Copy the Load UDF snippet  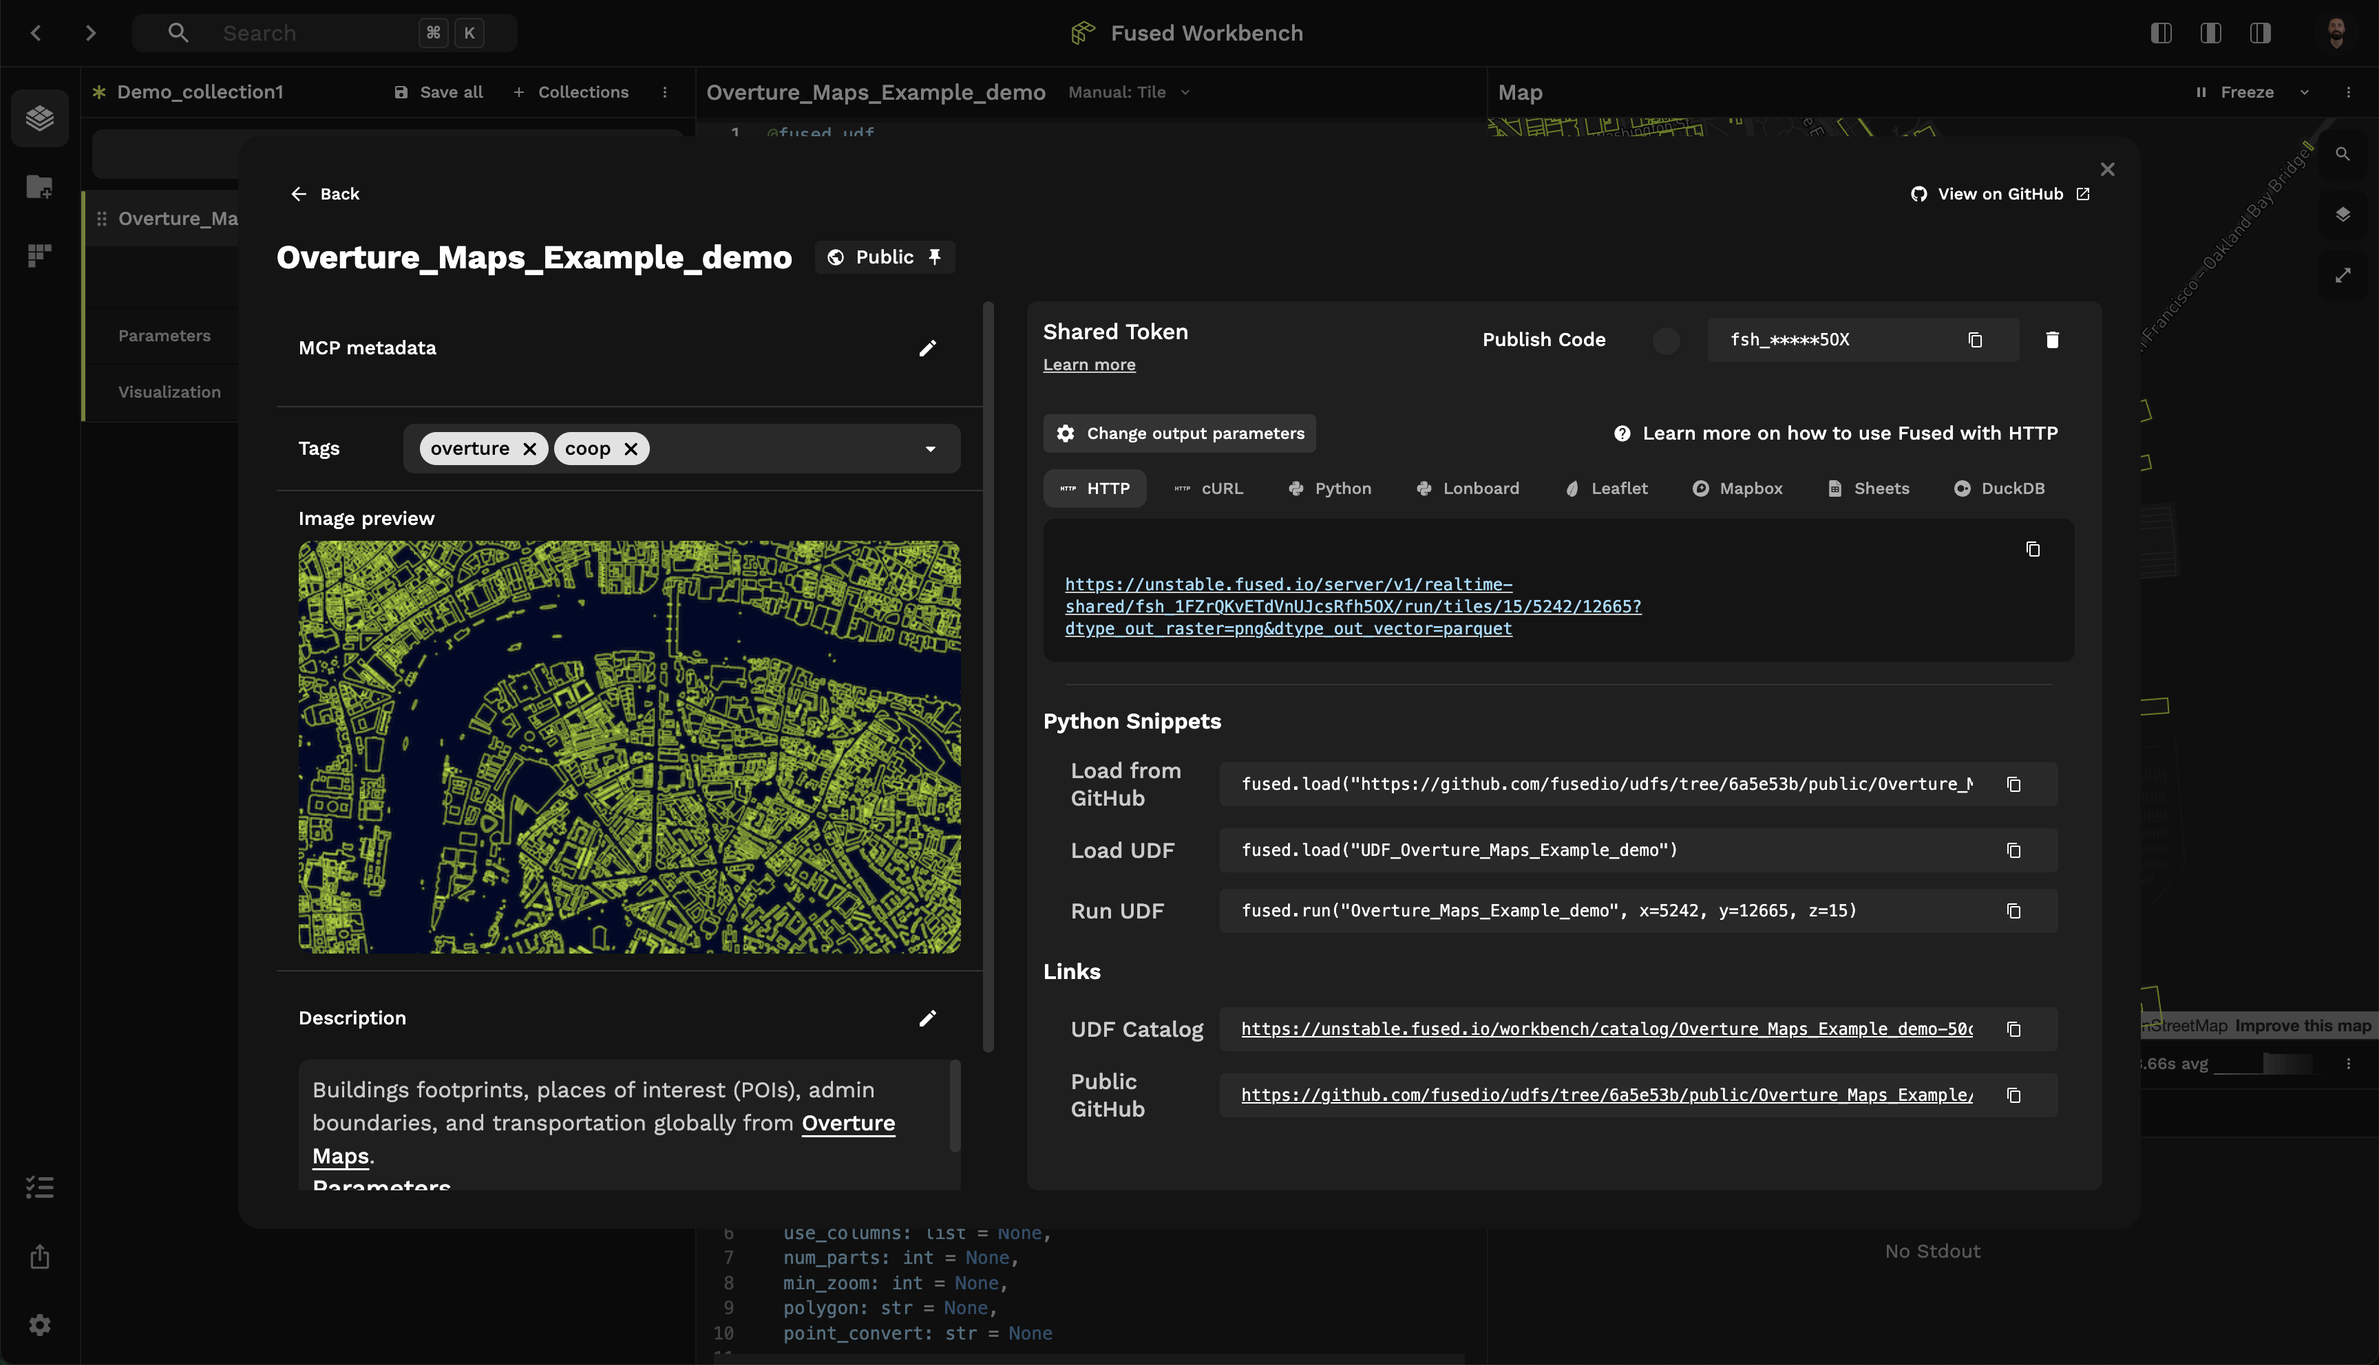pos(2013,850)
